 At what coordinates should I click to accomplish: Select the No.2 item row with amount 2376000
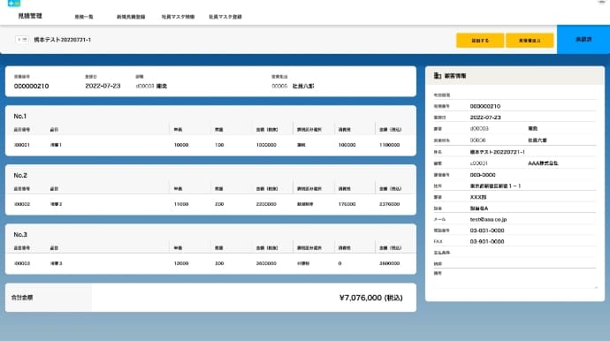(210, 204)
